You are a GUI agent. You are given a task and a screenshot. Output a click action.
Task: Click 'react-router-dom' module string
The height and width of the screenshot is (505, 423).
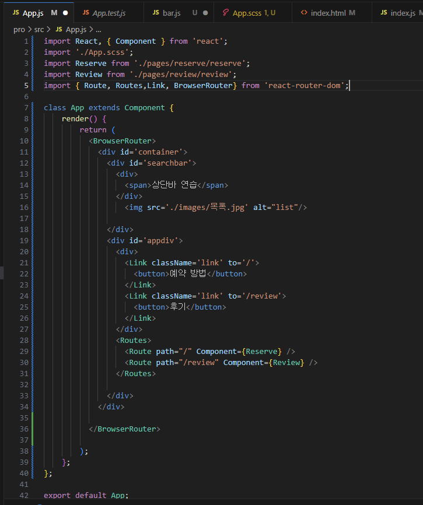305,86
